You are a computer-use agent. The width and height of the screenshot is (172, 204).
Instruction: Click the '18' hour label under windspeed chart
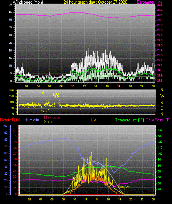click(119, 86)
